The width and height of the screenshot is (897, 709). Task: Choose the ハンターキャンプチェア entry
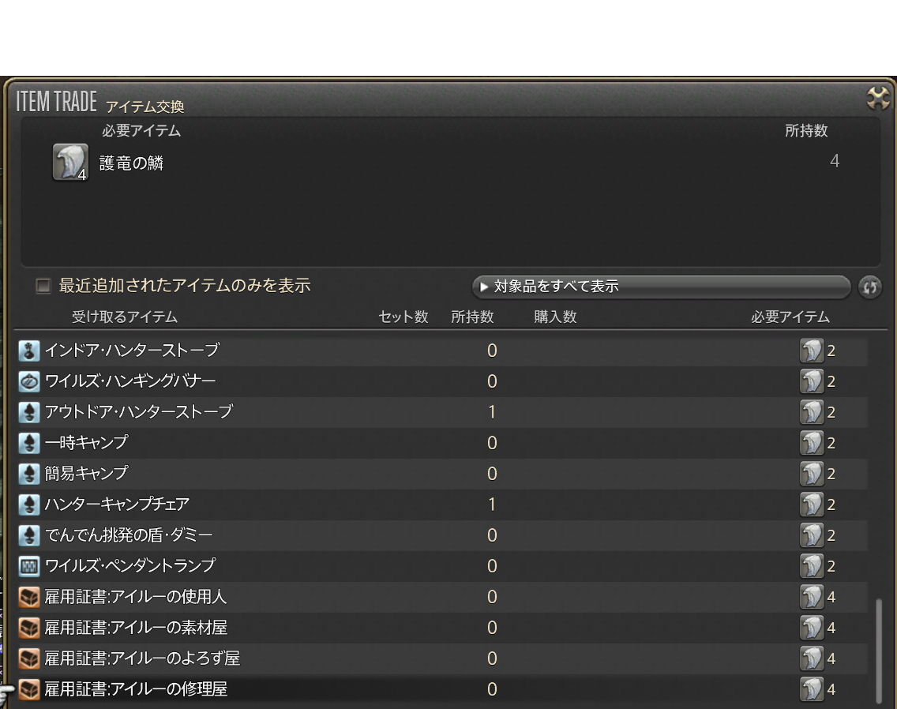click(117, 505)
